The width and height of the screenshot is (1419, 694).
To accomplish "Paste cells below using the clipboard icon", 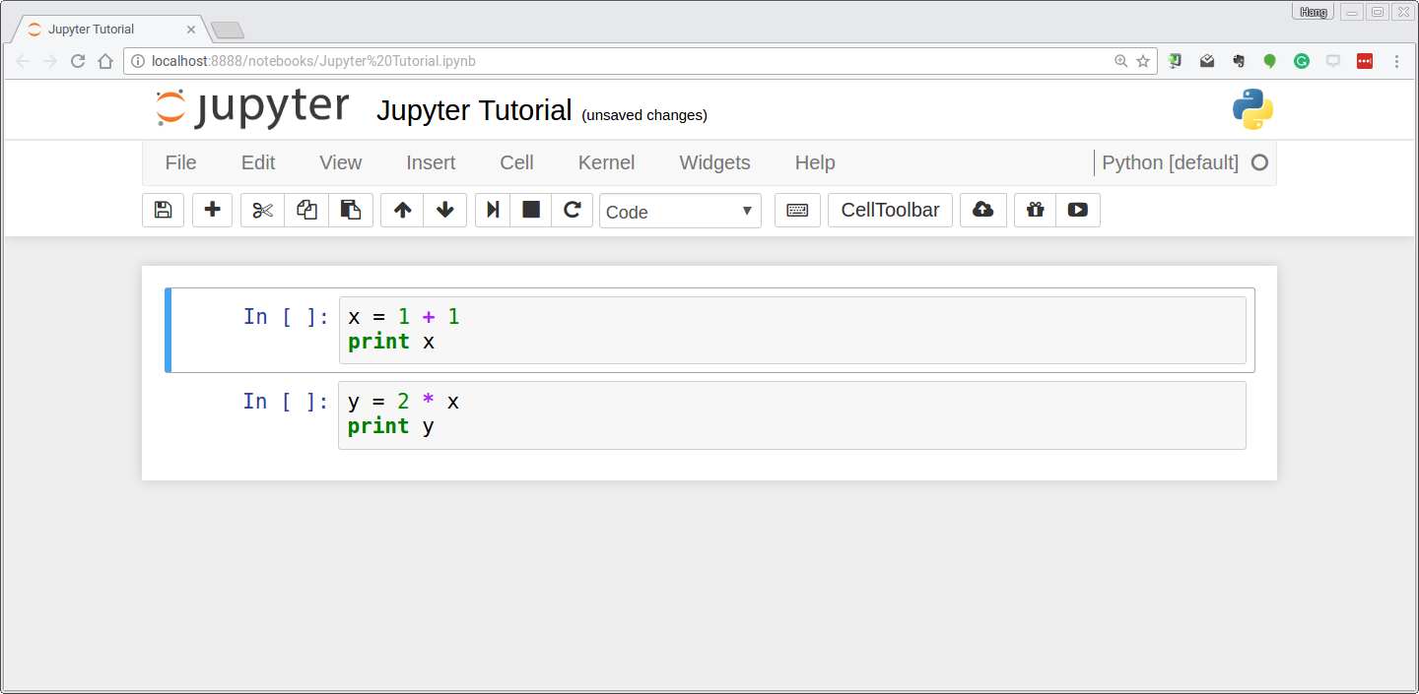I will point(350,210).
